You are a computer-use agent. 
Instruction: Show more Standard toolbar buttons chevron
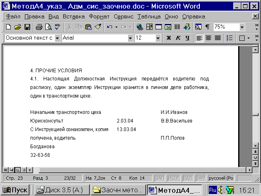click(x=257, y=27)
